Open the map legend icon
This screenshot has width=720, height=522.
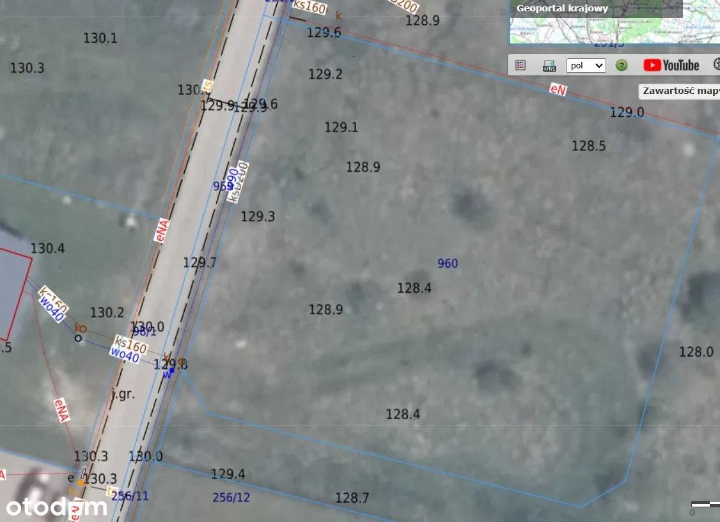pos(520,65)
